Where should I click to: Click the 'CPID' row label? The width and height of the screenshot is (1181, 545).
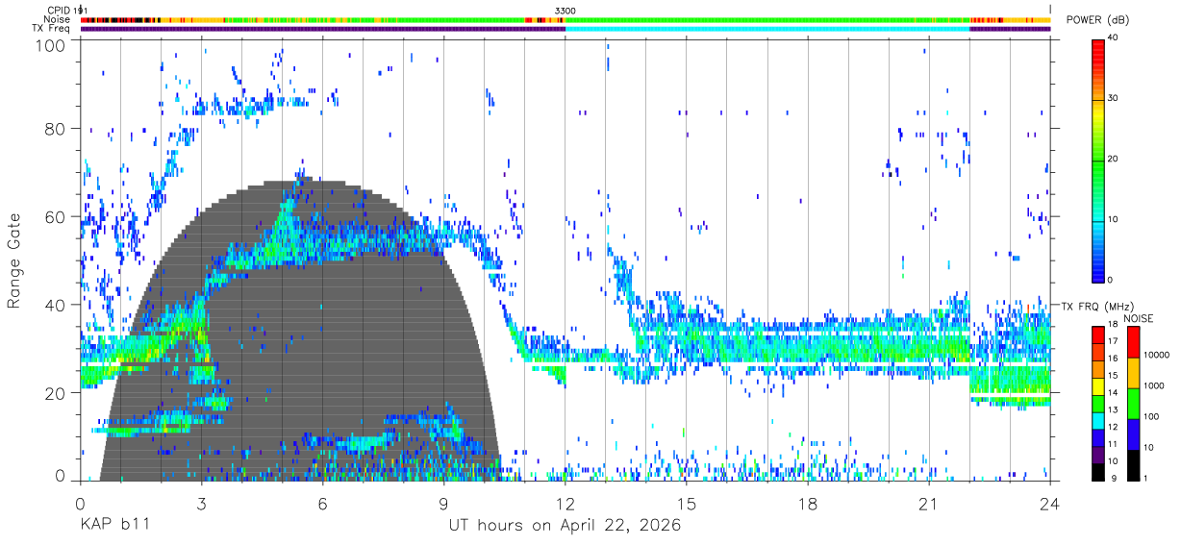[59, 11]
